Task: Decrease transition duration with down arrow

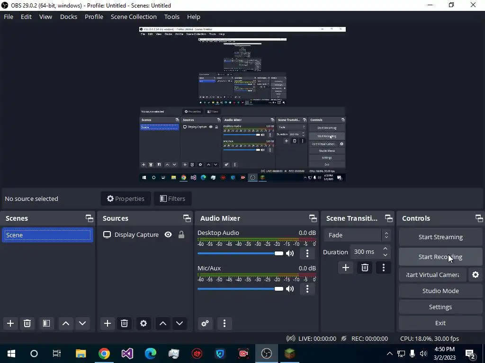Action: click(385, 255)
